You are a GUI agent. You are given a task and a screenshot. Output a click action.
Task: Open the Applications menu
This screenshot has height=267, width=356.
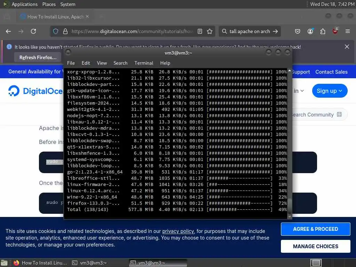tap(25, 4)
